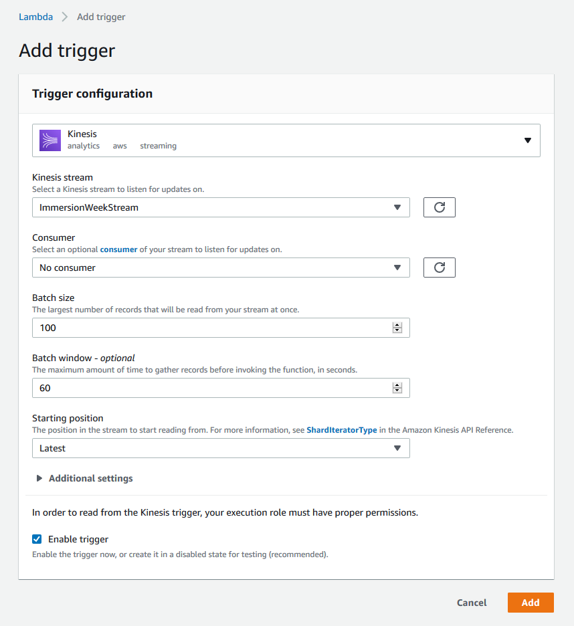Increase batch window with up arrow
This screenshot has height=626, width=574.
pyautogui.click(x=397, y=385)
